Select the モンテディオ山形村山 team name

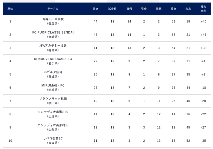click(53, 125)
